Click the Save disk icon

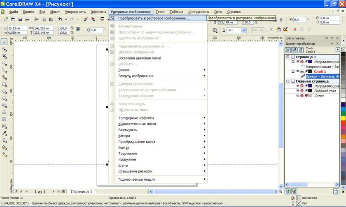[x=20, y=19]
